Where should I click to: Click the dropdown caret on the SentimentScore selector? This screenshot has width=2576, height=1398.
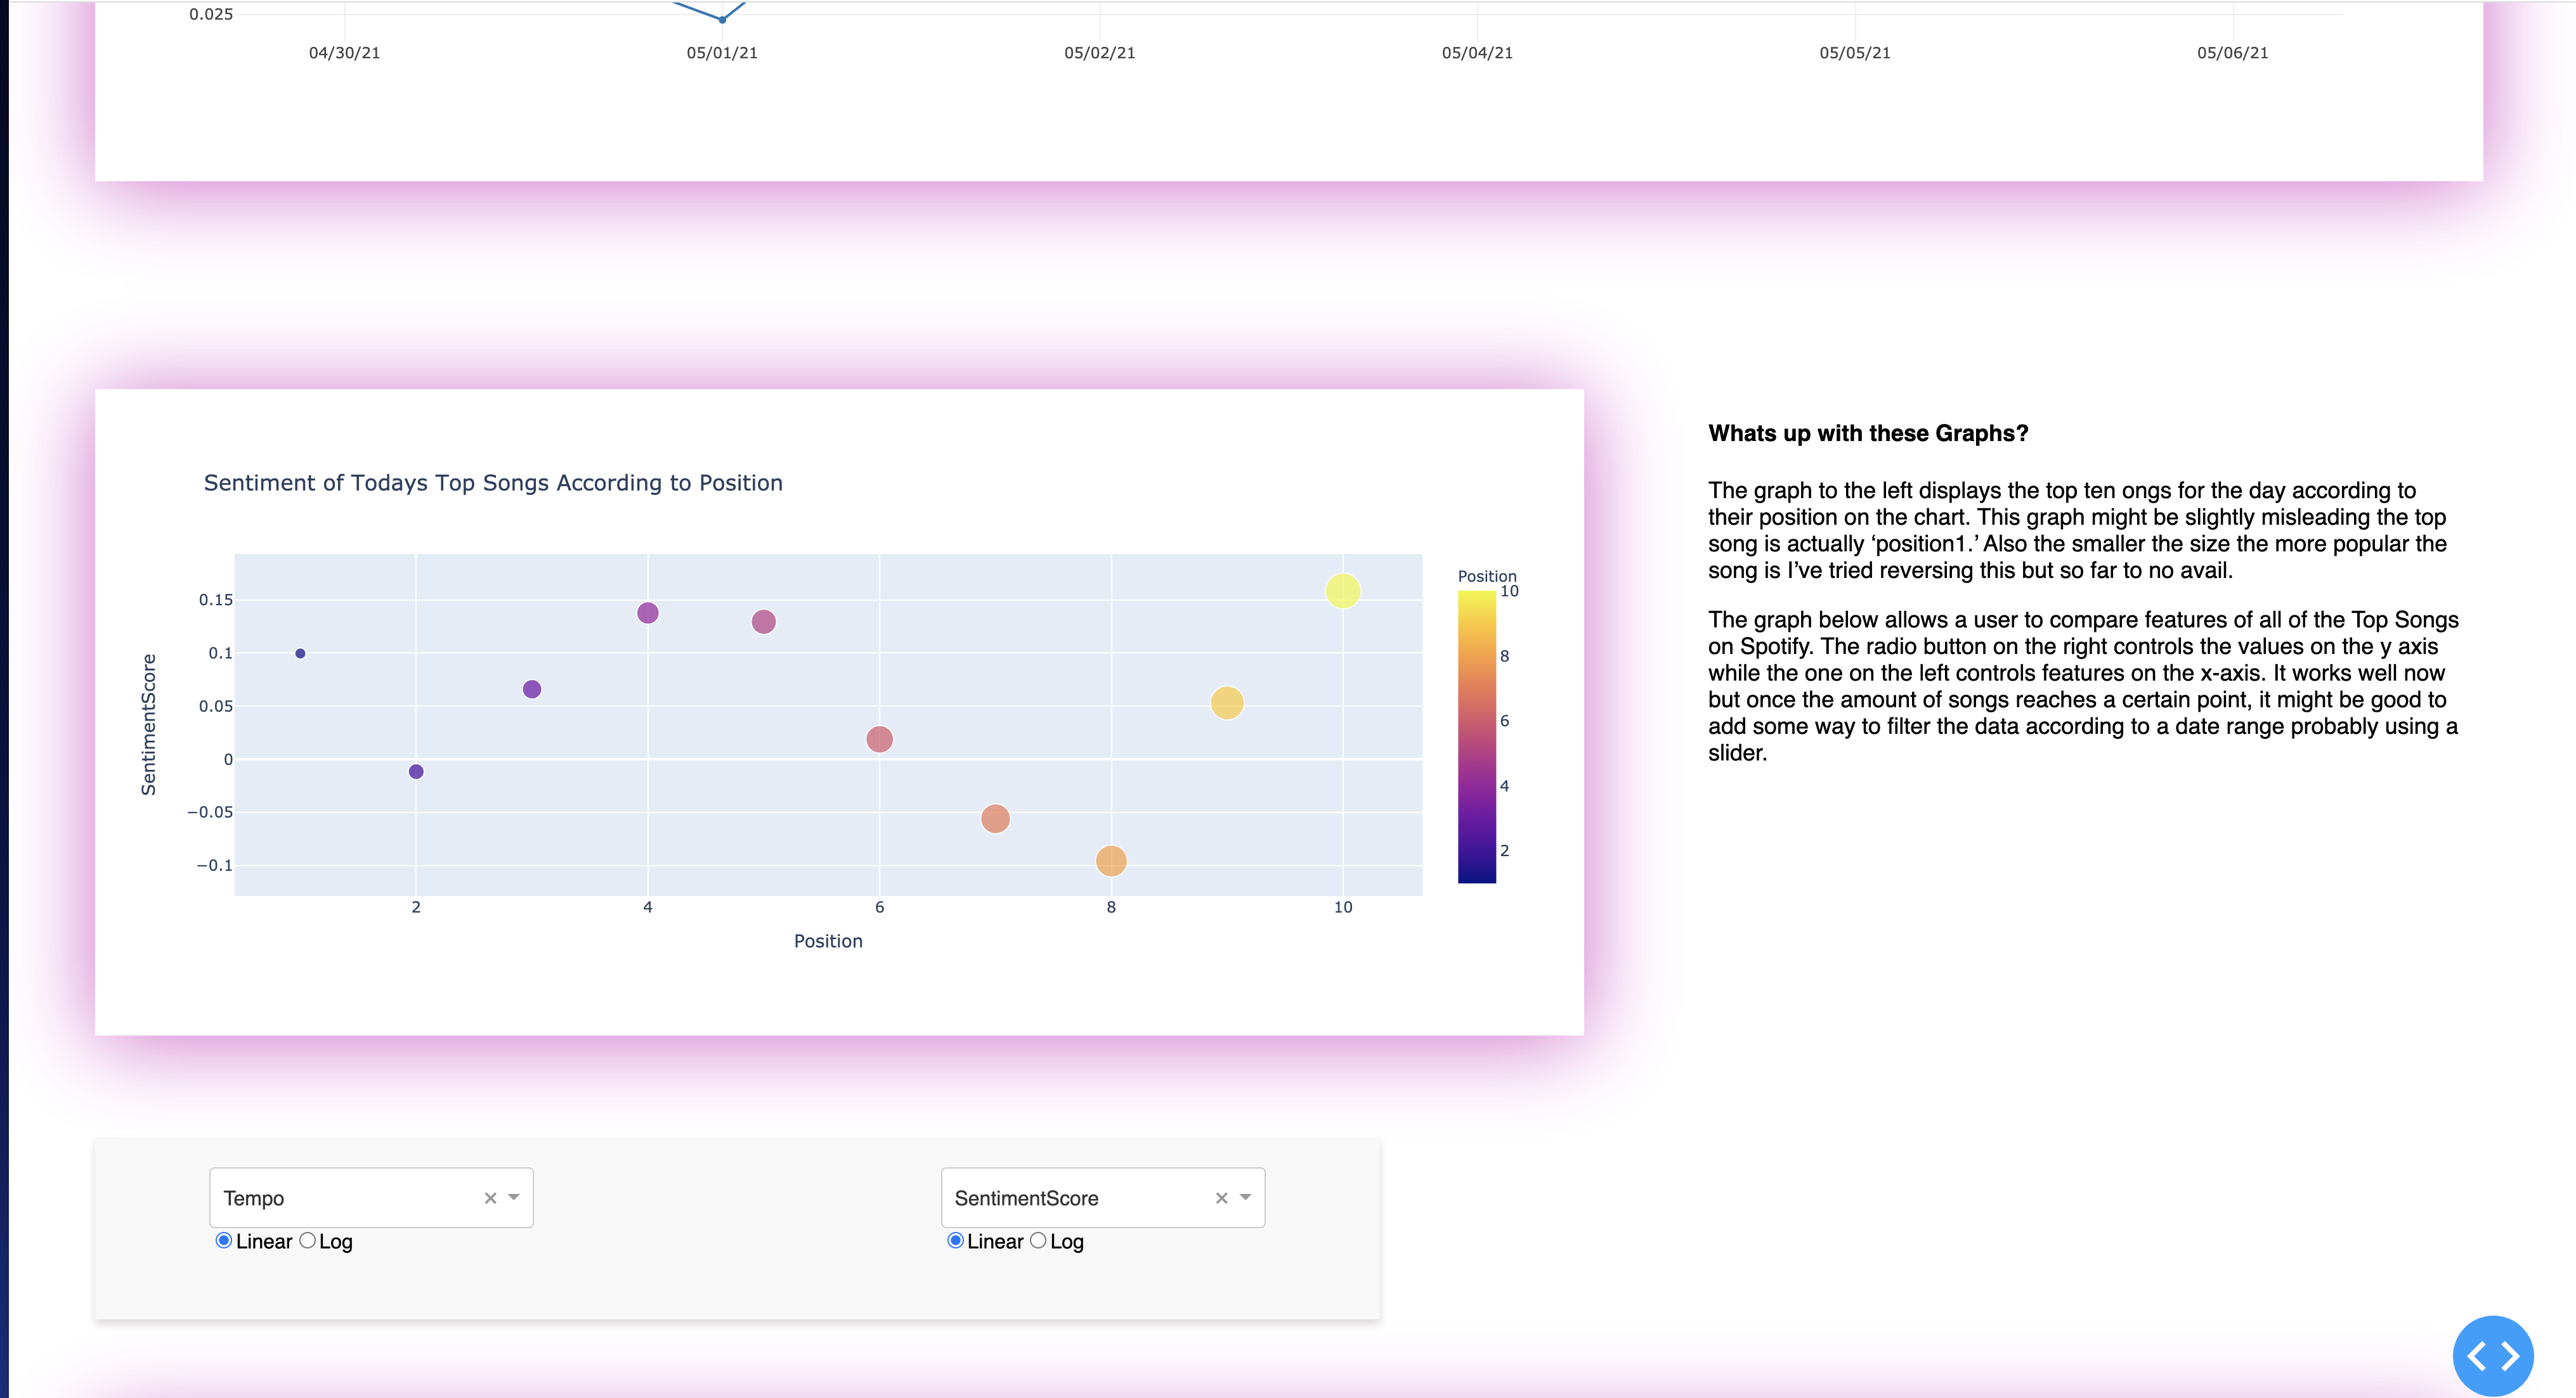(x=1245, y=1197)
